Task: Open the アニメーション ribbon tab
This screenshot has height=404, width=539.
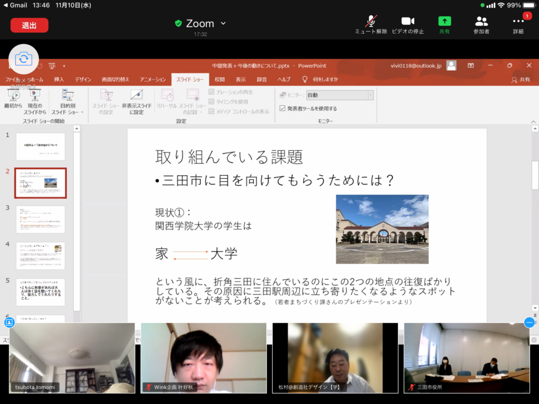Action: pos(153,79)
